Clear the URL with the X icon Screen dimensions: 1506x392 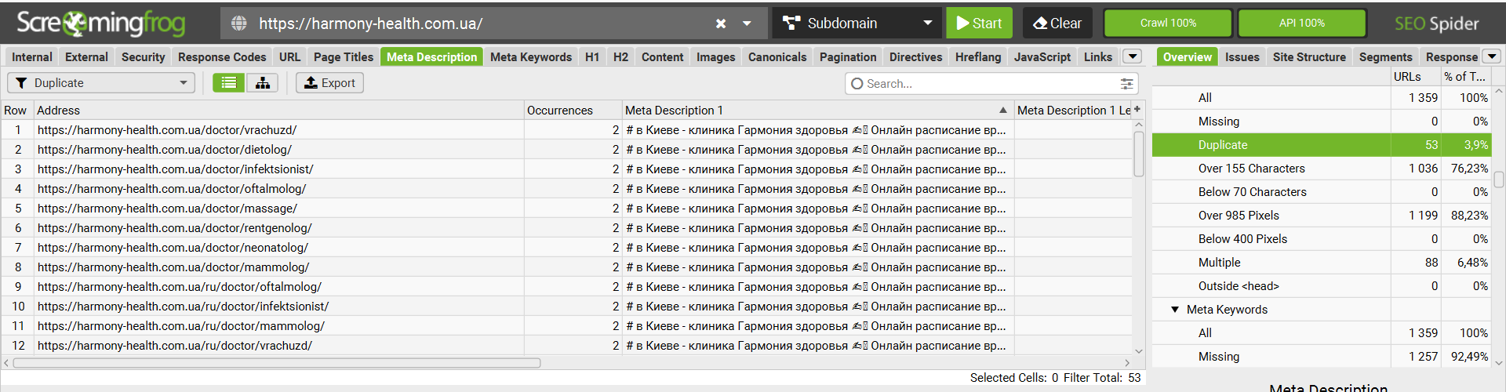point(721,24)
